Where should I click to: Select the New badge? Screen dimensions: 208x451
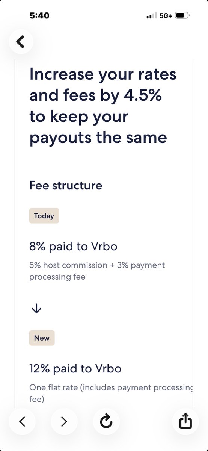click(42, 338)
